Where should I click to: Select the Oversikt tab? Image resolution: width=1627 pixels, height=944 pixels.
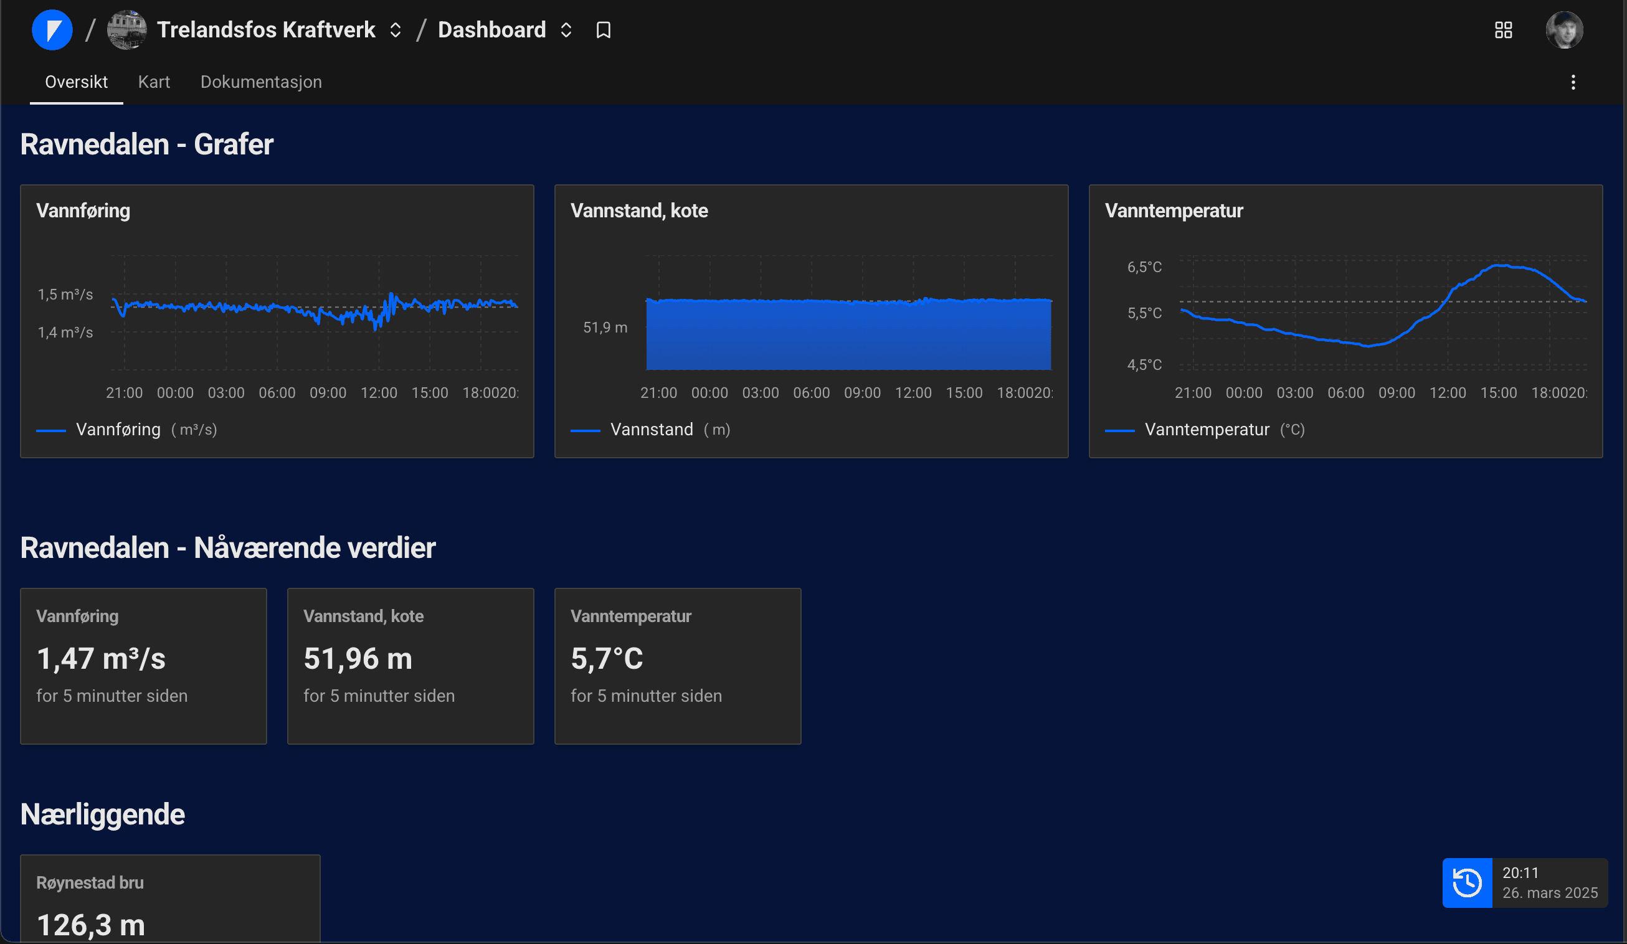[x=76, y=82]
